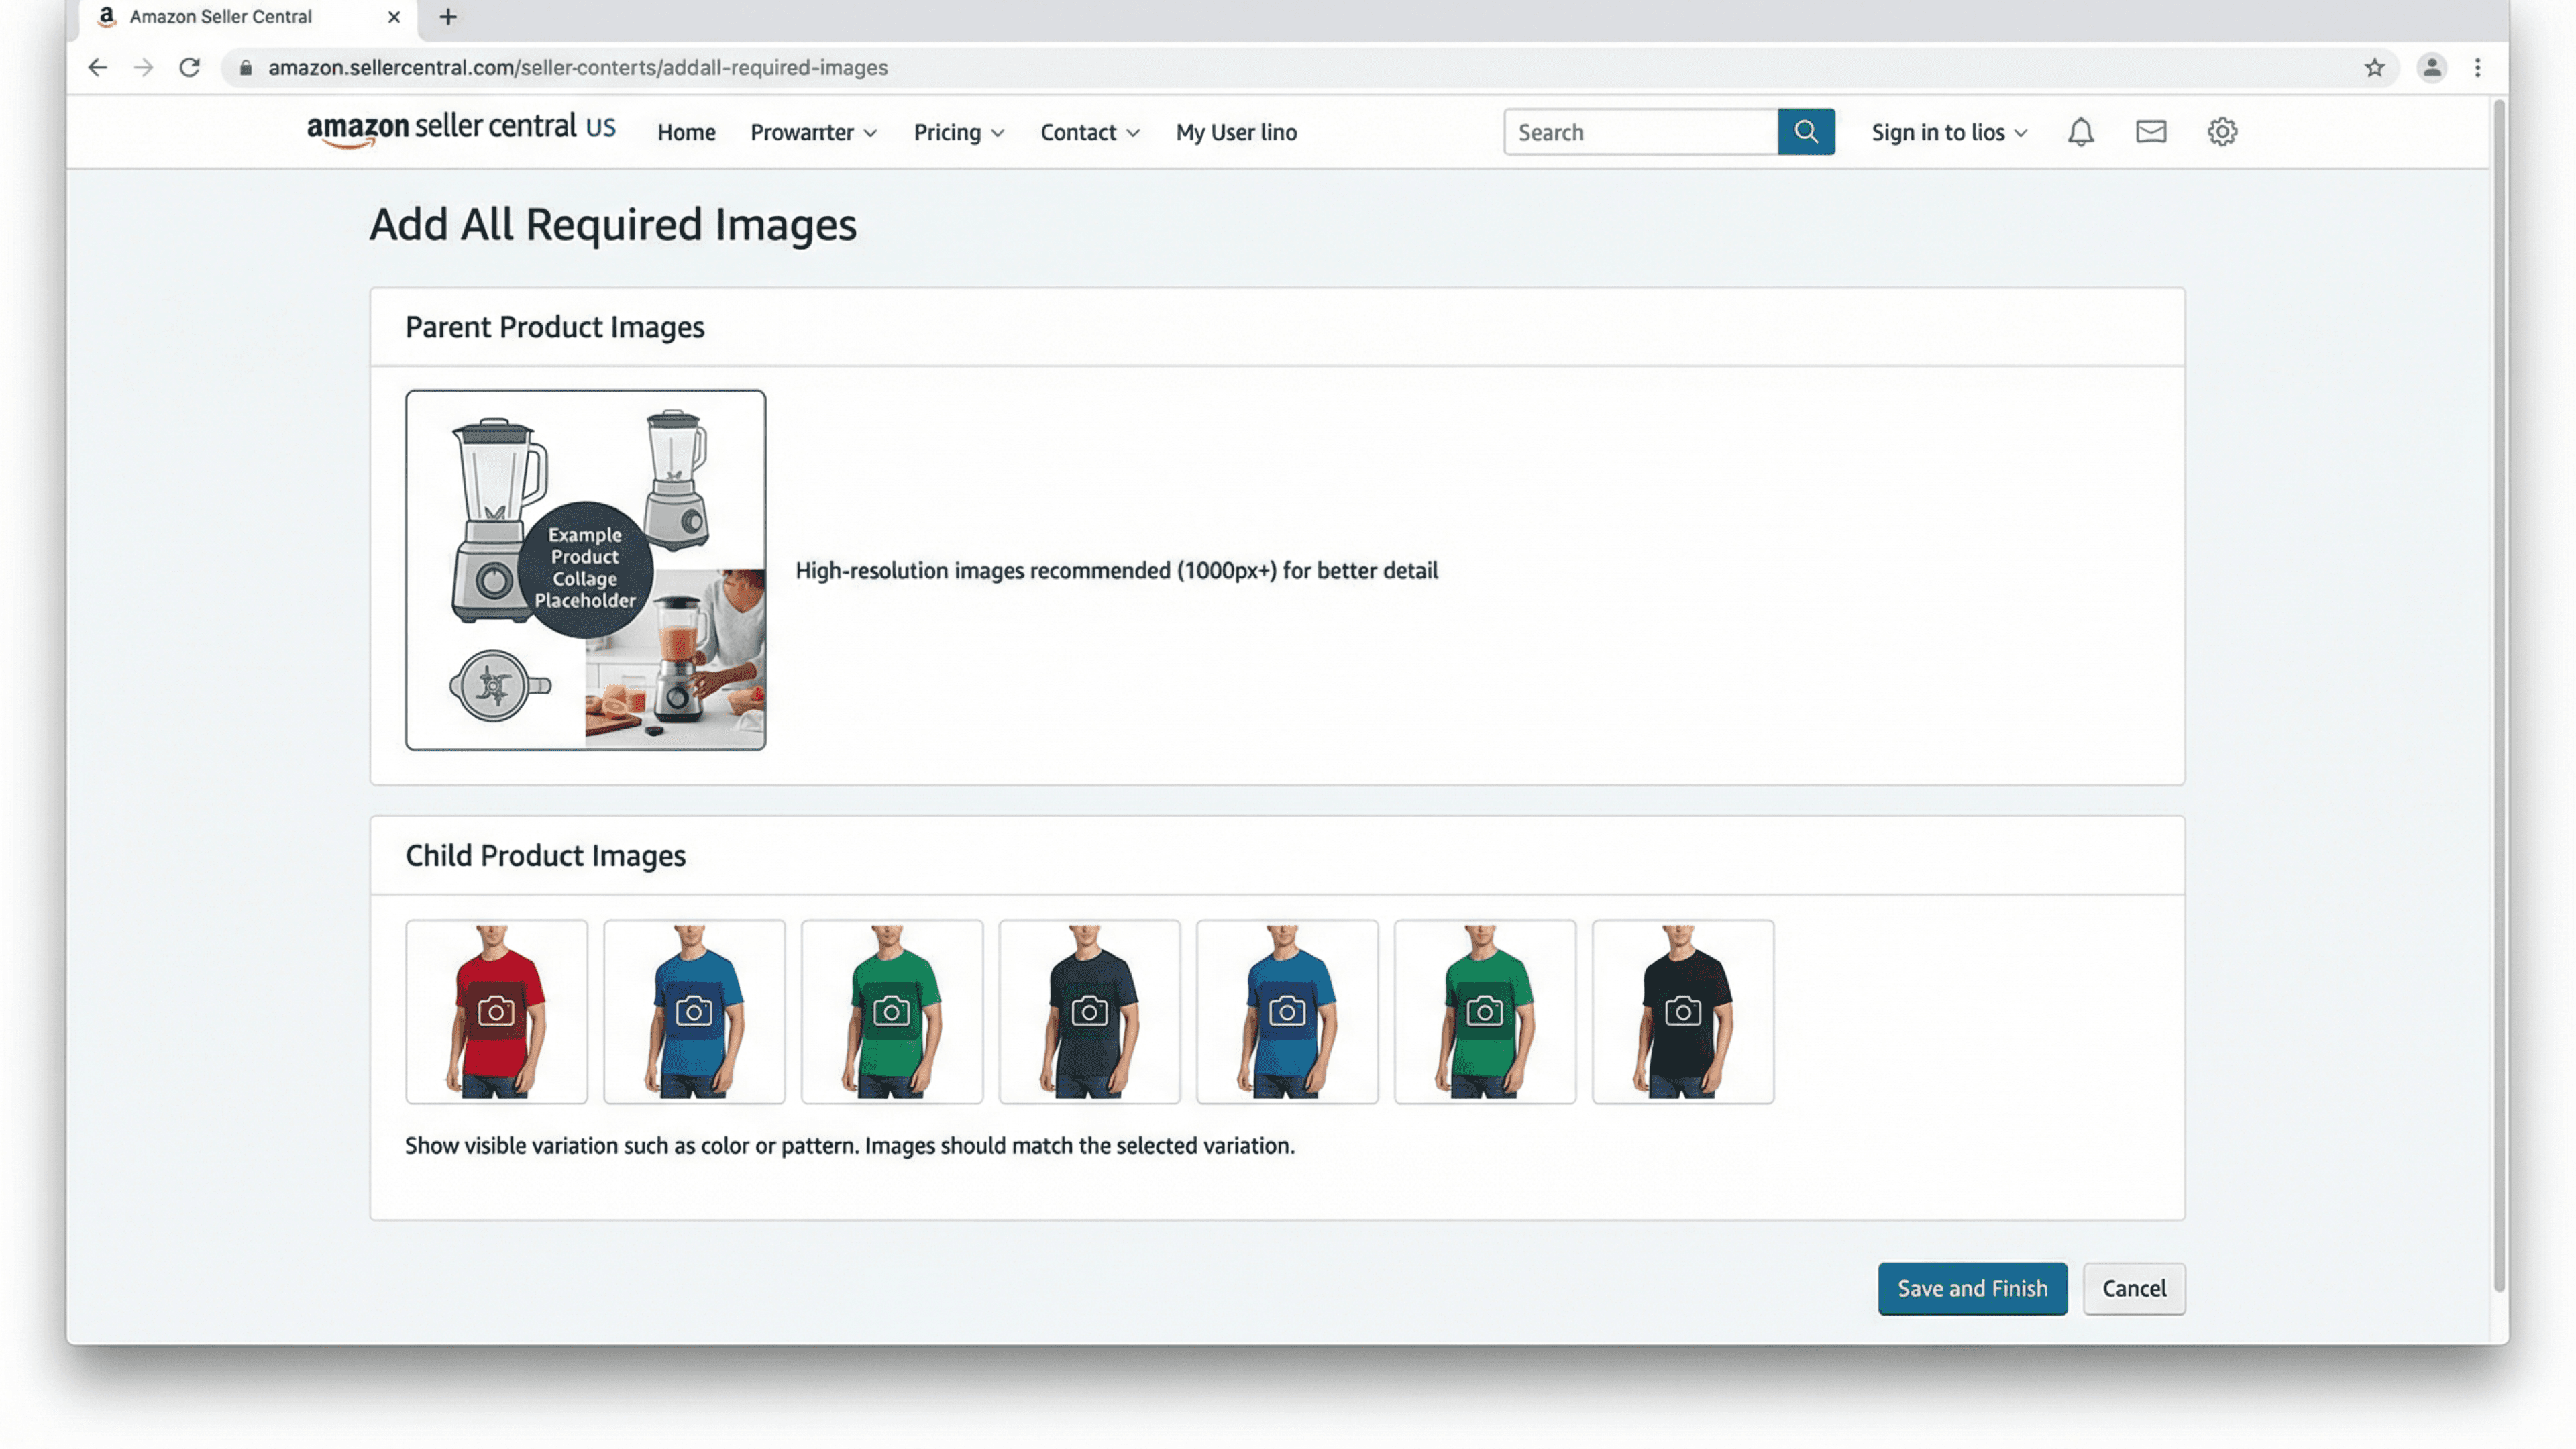Image resolution: width=2576 pixels, height=1449 pixels.
Task: Expand the Pricing dropdown menu
Action: 958,133
